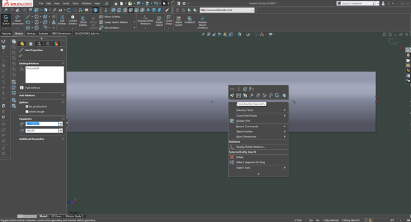Image resolution: width=411 pixels, height=222 pixels.
Task: Click the Move Entities command
Action: 109,28
